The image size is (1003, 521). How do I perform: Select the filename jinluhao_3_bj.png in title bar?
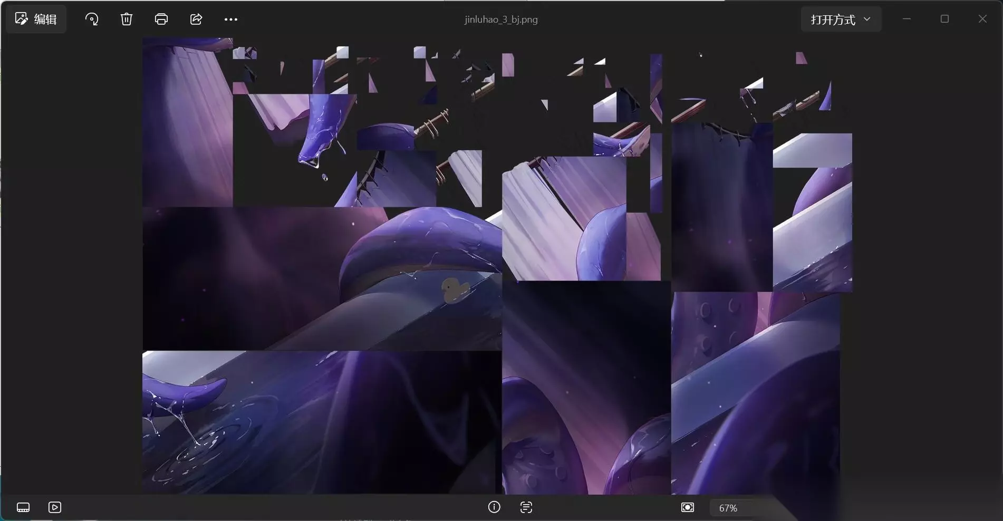click(501, 20)
